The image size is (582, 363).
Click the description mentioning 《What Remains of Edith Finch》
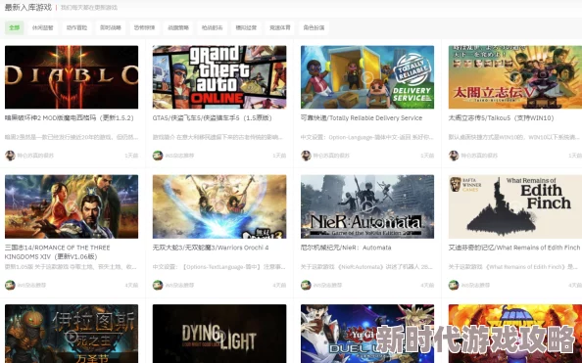[513, 267]
